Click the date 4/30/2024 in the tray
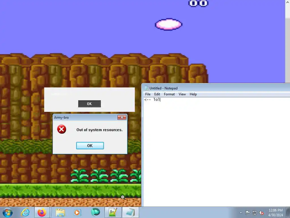This screenshot has height=218, width=290. click(276, 215)
